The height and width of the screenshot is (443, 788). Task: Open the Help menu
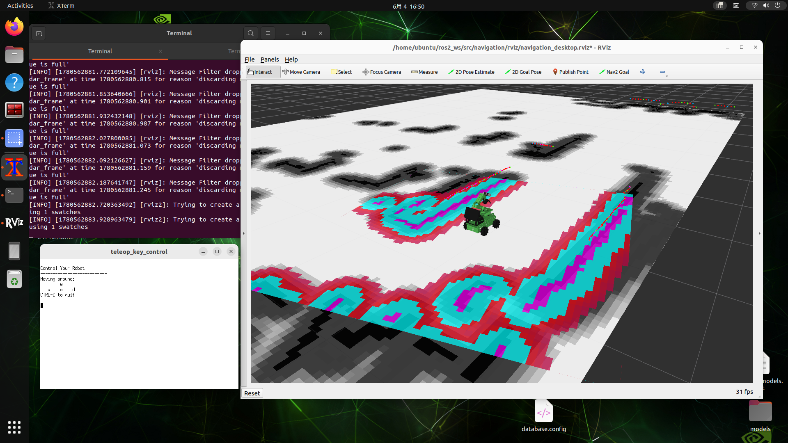291,59
